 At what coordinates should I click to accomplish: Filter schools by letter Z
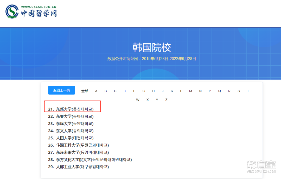coord(166,100)
